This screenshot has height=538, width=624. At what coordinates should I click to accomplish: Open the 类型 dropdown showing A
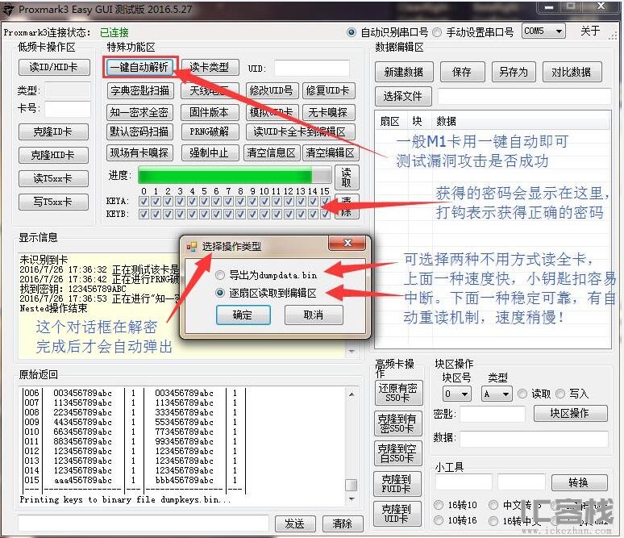tap(497, 394)
